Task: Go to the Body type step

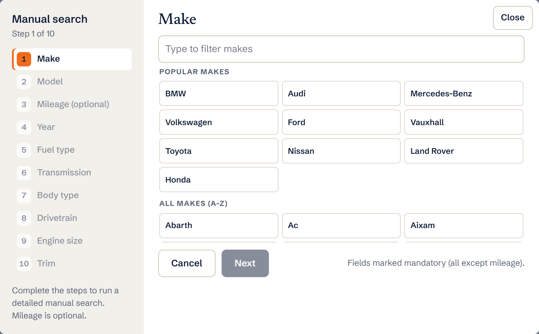Action: coord(72,195)
